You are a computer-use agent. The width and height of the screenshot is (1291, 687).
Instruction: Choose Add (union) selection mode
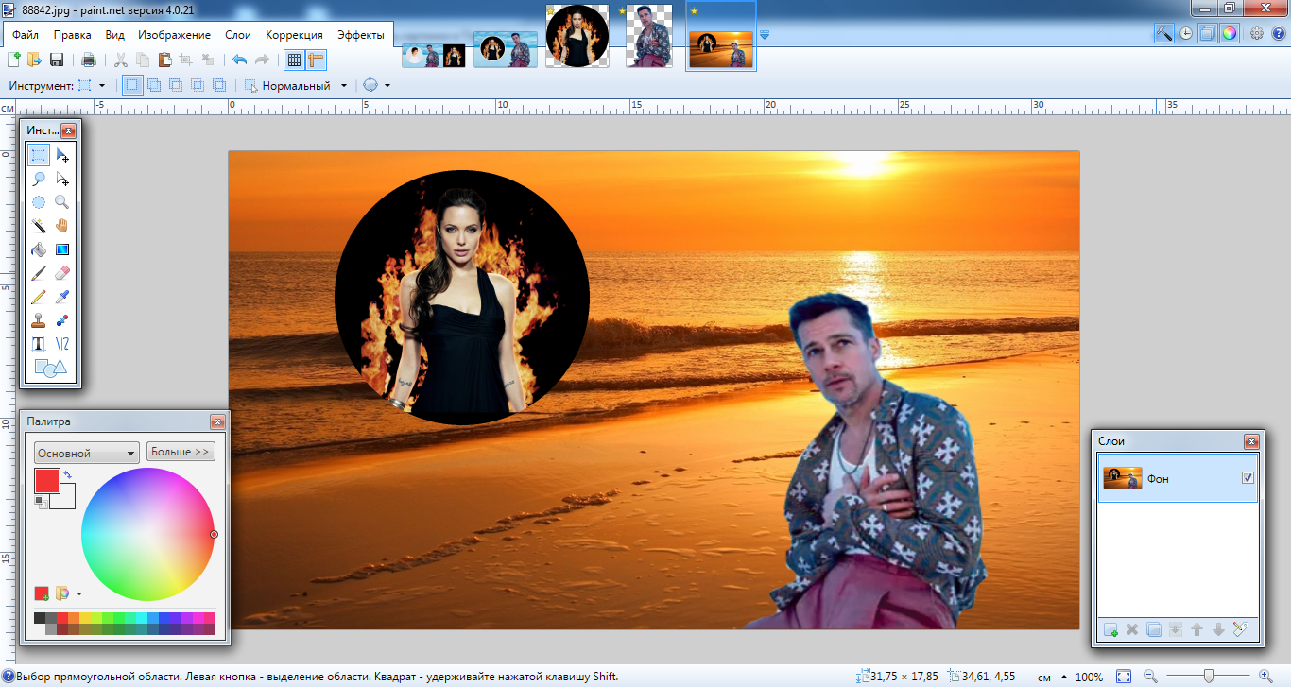pyautogui.click(x=153, y=85)
